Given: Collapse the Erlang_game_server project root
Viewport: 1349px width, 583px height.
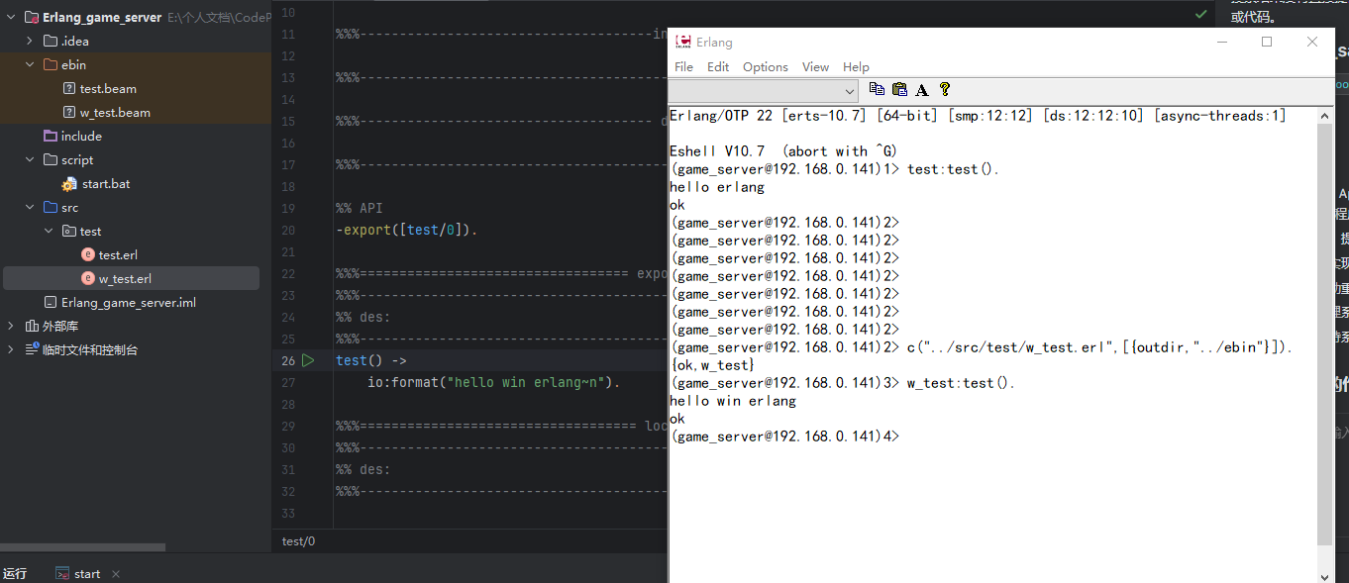Looking at the screenshot, I should [11, 18].
